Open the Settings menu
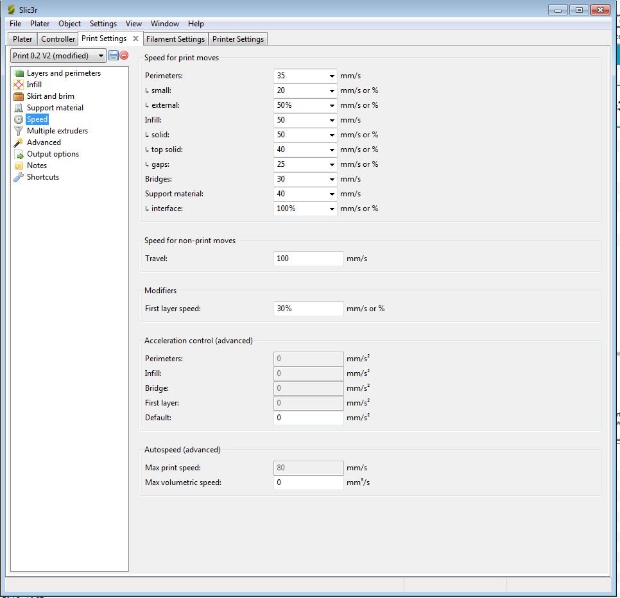620x598 pixels. tap(103, 24)
